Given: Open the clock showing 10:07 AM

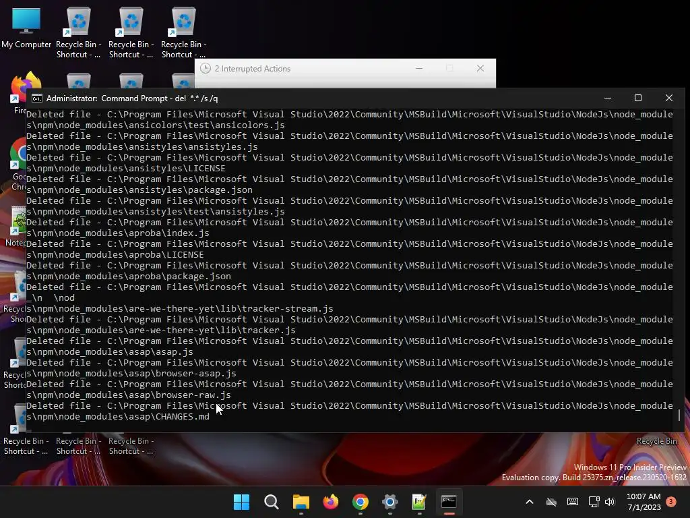Looking at the screenshot, I should [644, 502].
